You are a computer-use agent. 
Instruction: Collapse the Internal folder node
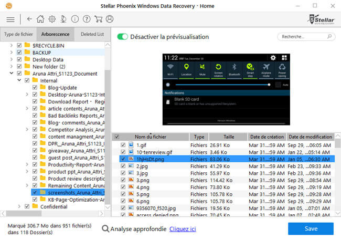point(20,80)
